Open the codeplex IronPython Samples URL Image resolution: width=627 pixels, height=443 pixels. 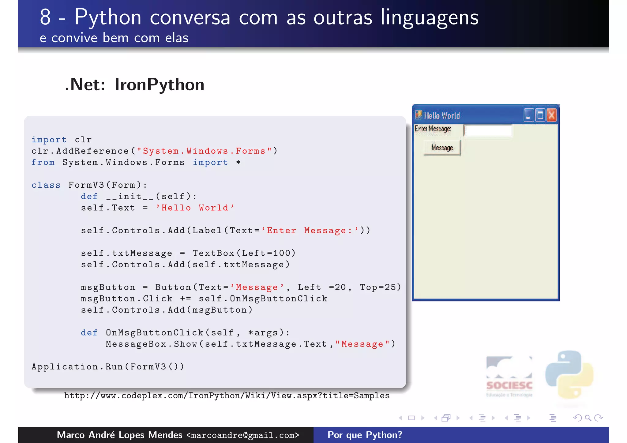pyautogui.click(x=227, y=396)
